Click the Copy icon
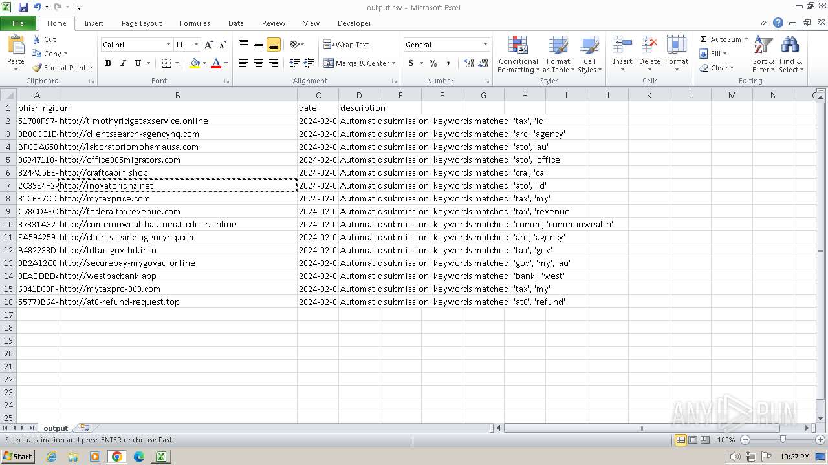 [x=38, y=54]
